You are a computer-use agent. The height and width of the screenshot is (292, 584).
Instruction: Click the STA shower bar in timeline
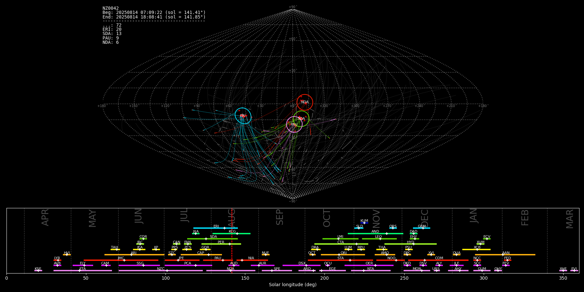coord(340,260)
